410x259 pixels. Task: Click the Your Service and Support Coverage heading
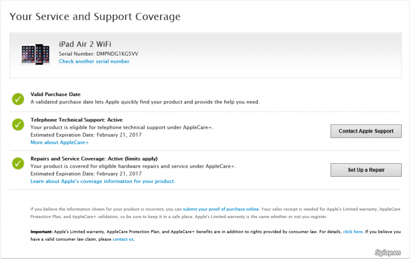(95, 17)
